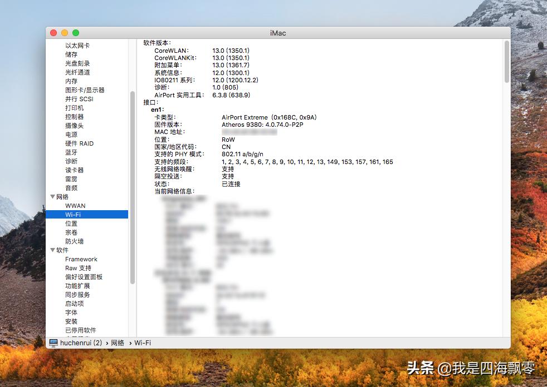Click the computer icon in path bar
This screenshot has height=387, width=547.
[53, 343]
